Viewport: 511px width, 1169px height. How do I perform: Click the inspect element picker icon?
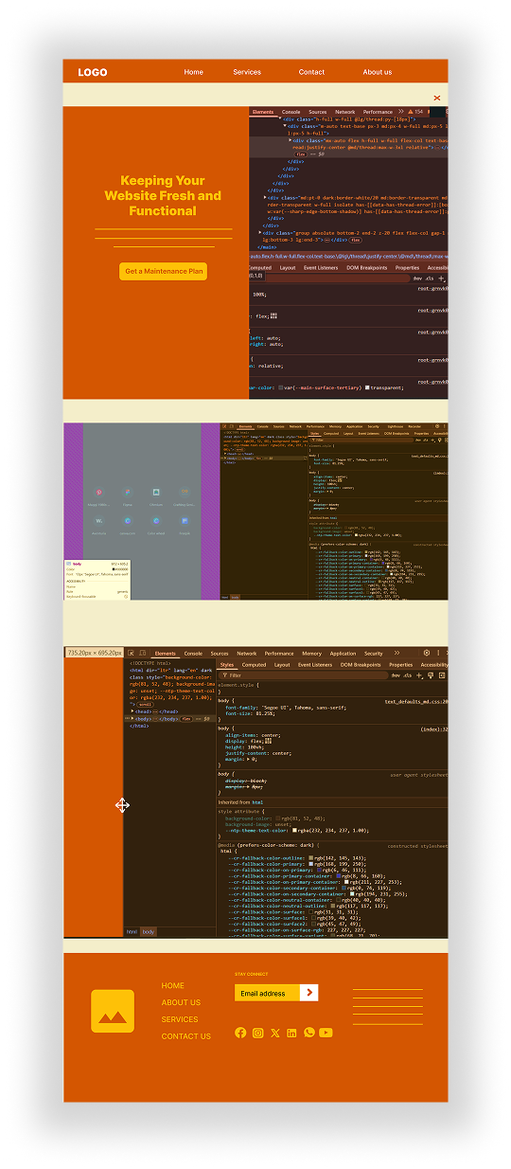(132, 653)
